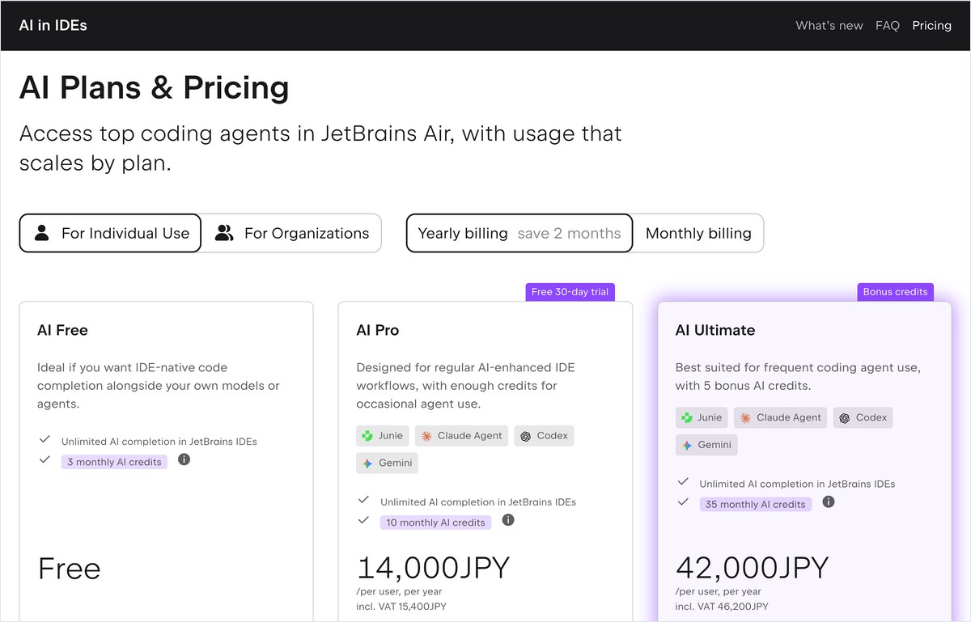This screenshot has width=971, height=622.
Task: Click the incl. VAT 46,200JPY text
Action: click(722, 606)
